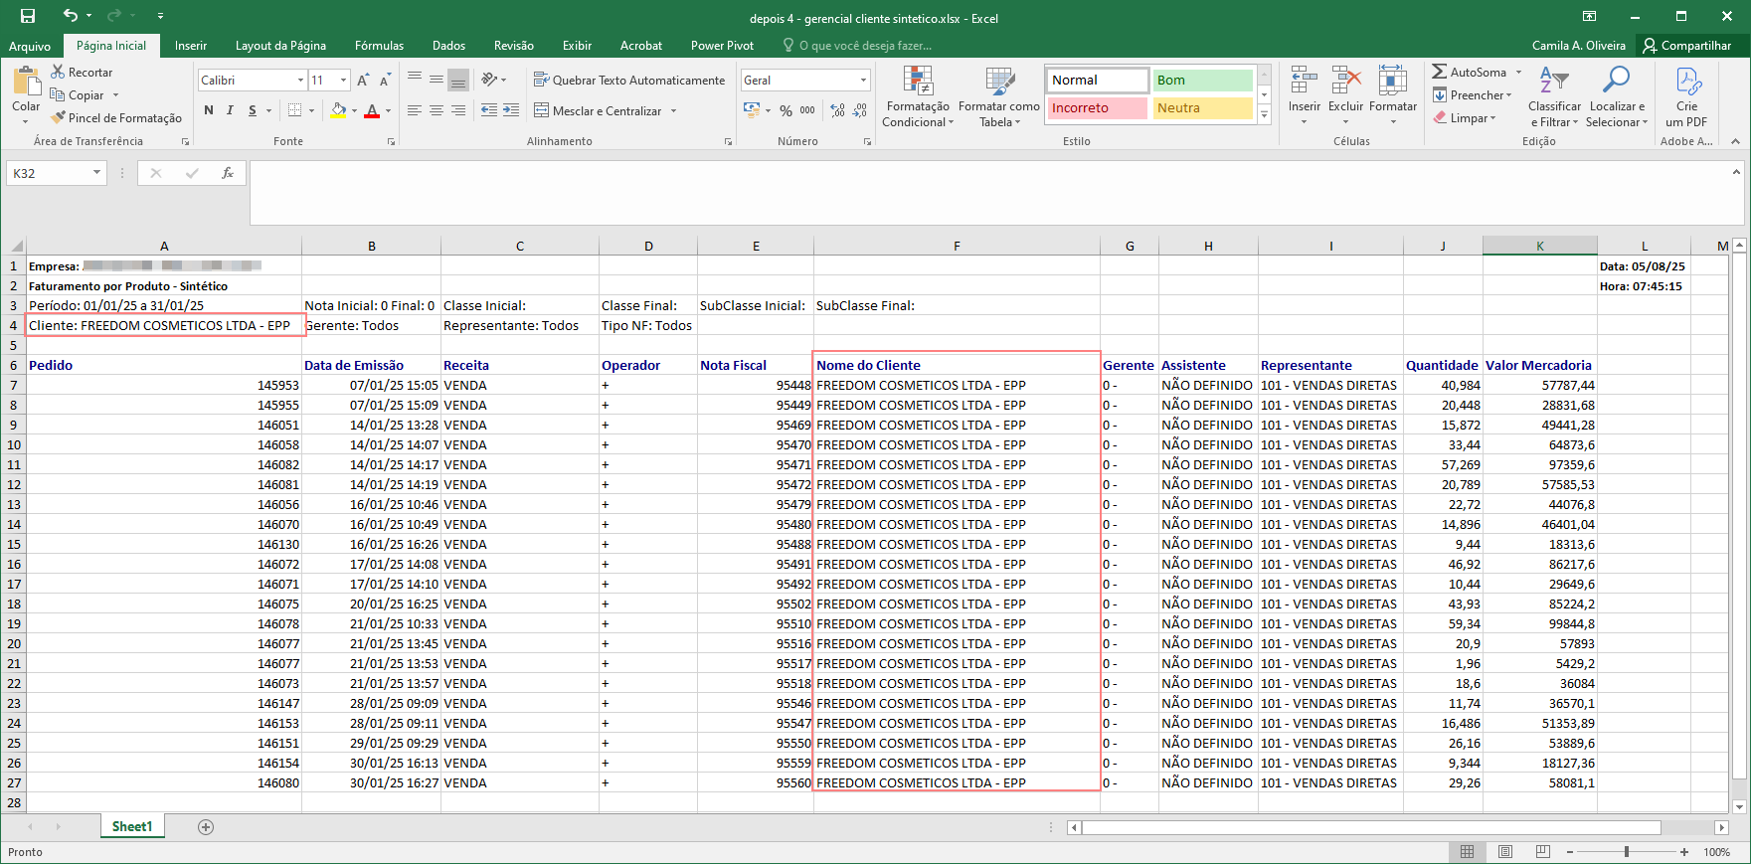Apply the Bom cell style

click(x=1201, y=81)
